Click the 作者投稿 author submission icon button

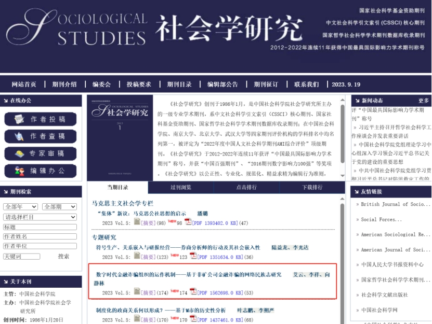pos(41,119)
